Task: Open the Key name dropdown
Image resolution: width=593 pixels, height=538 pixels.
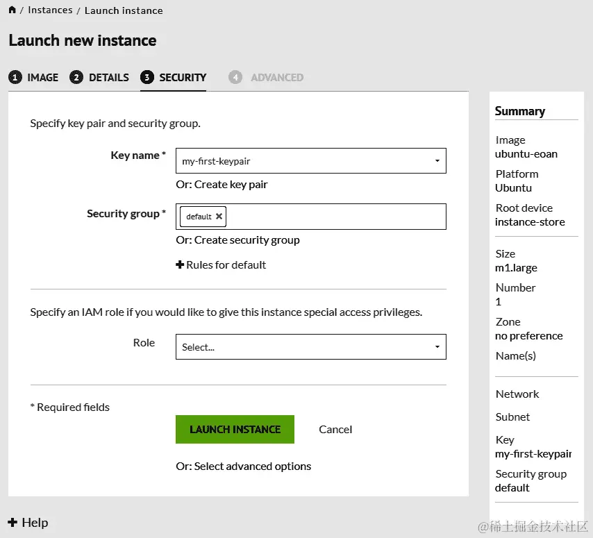Action: click(x=310, y=160)
